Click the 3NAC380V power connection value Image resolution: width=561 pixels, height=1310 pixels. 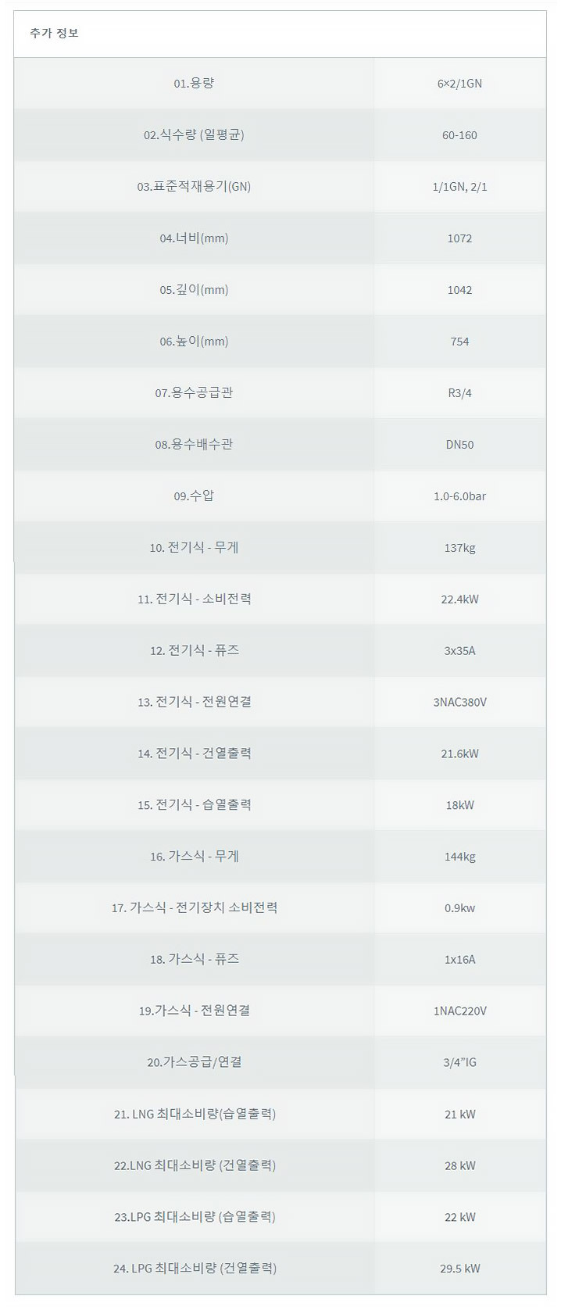[459, 702]
